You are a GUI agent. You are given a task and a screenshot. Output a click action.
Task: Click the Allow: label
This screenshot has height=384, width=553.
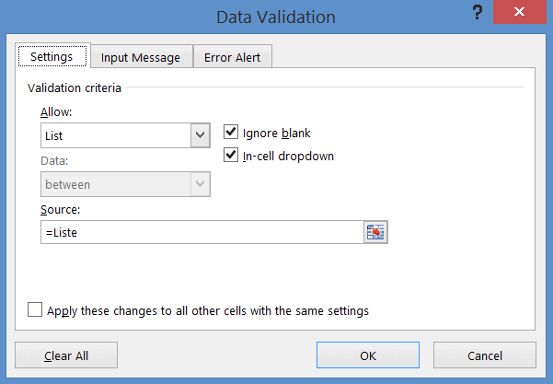tap(54, 111)
